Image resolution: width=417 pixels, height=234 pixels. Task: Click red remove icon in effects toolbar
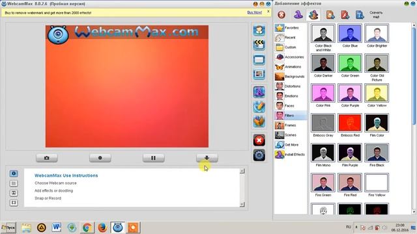coord(281,15)
